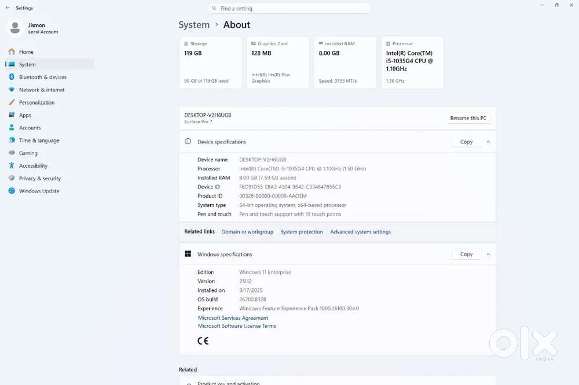Click the Gaming controller icon
The image size is (579, 385).
12,153
